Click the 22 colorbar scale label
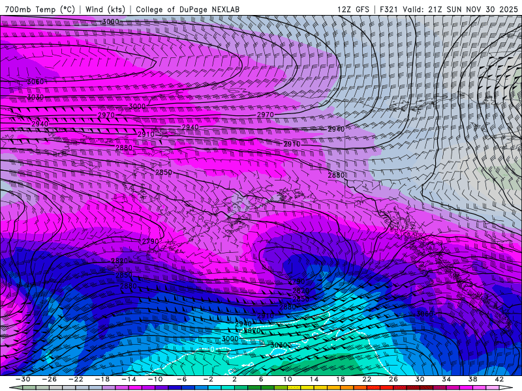This screenshot has width=522, height=391. [367, 379]
